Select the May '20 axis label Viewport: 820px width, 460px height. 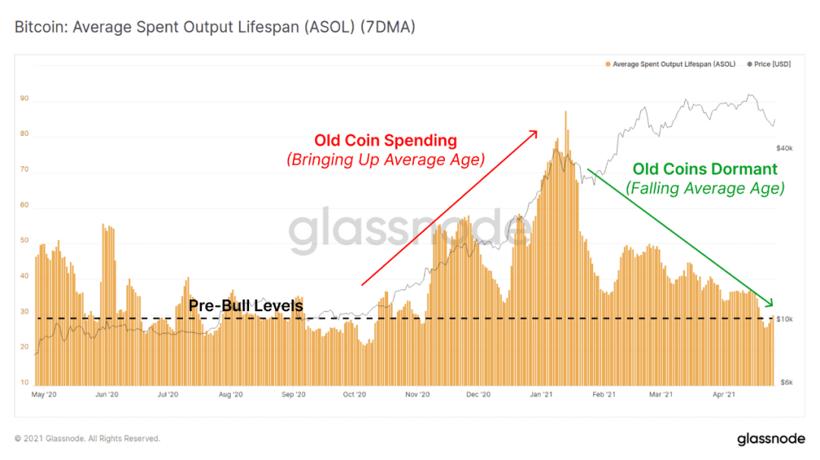pos(44,394)
